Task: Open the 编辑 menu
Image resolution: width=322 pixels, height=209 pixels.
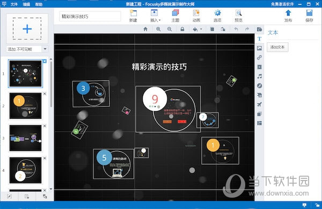Action: [x=26, y=4]
